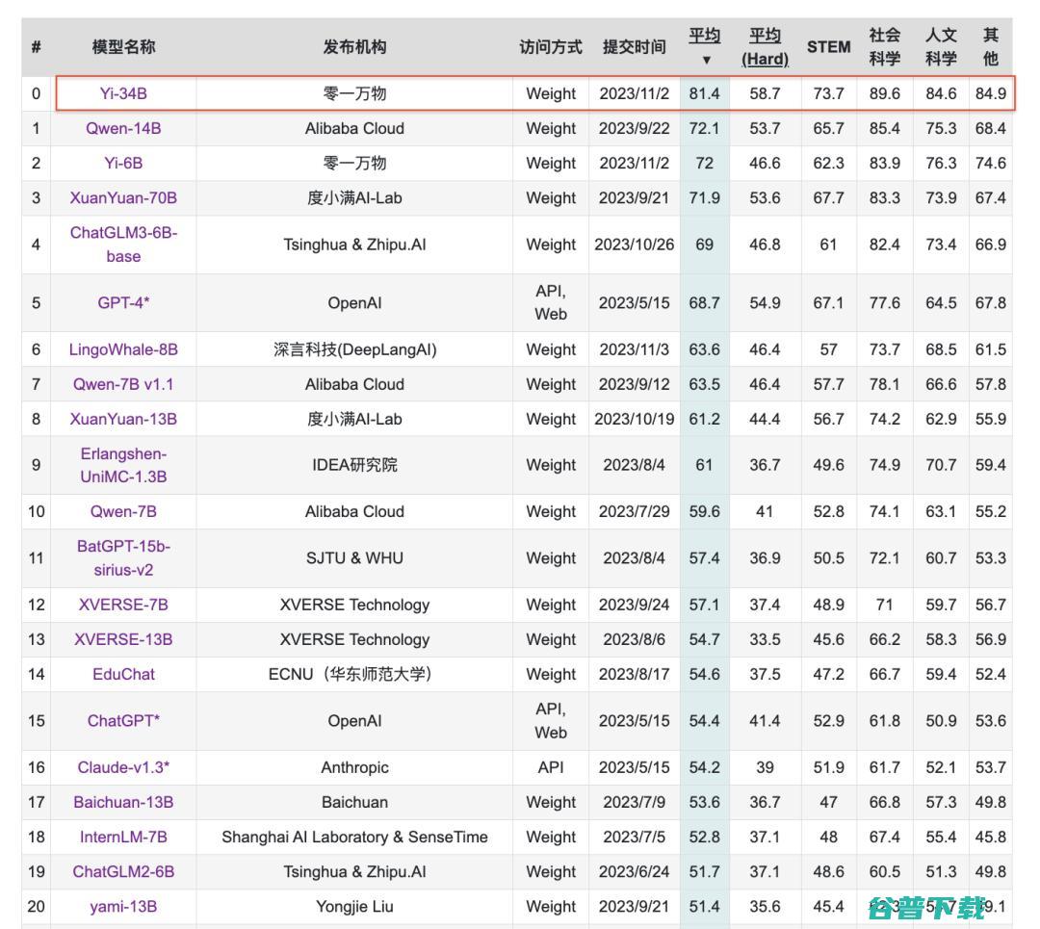Open the XuanYuan-70B model page

(x=123, y=197)
